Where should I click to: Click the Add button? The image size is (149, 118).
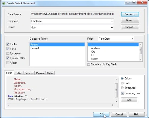[x=129, y=100]
